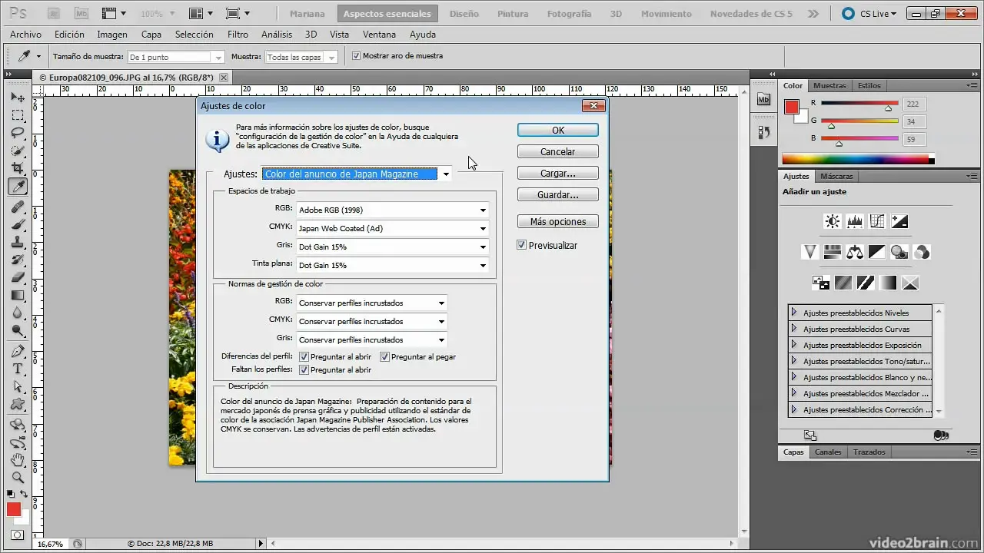Click the zoom percentage field in status bar

pyautogui.click(x=51, y=544)
